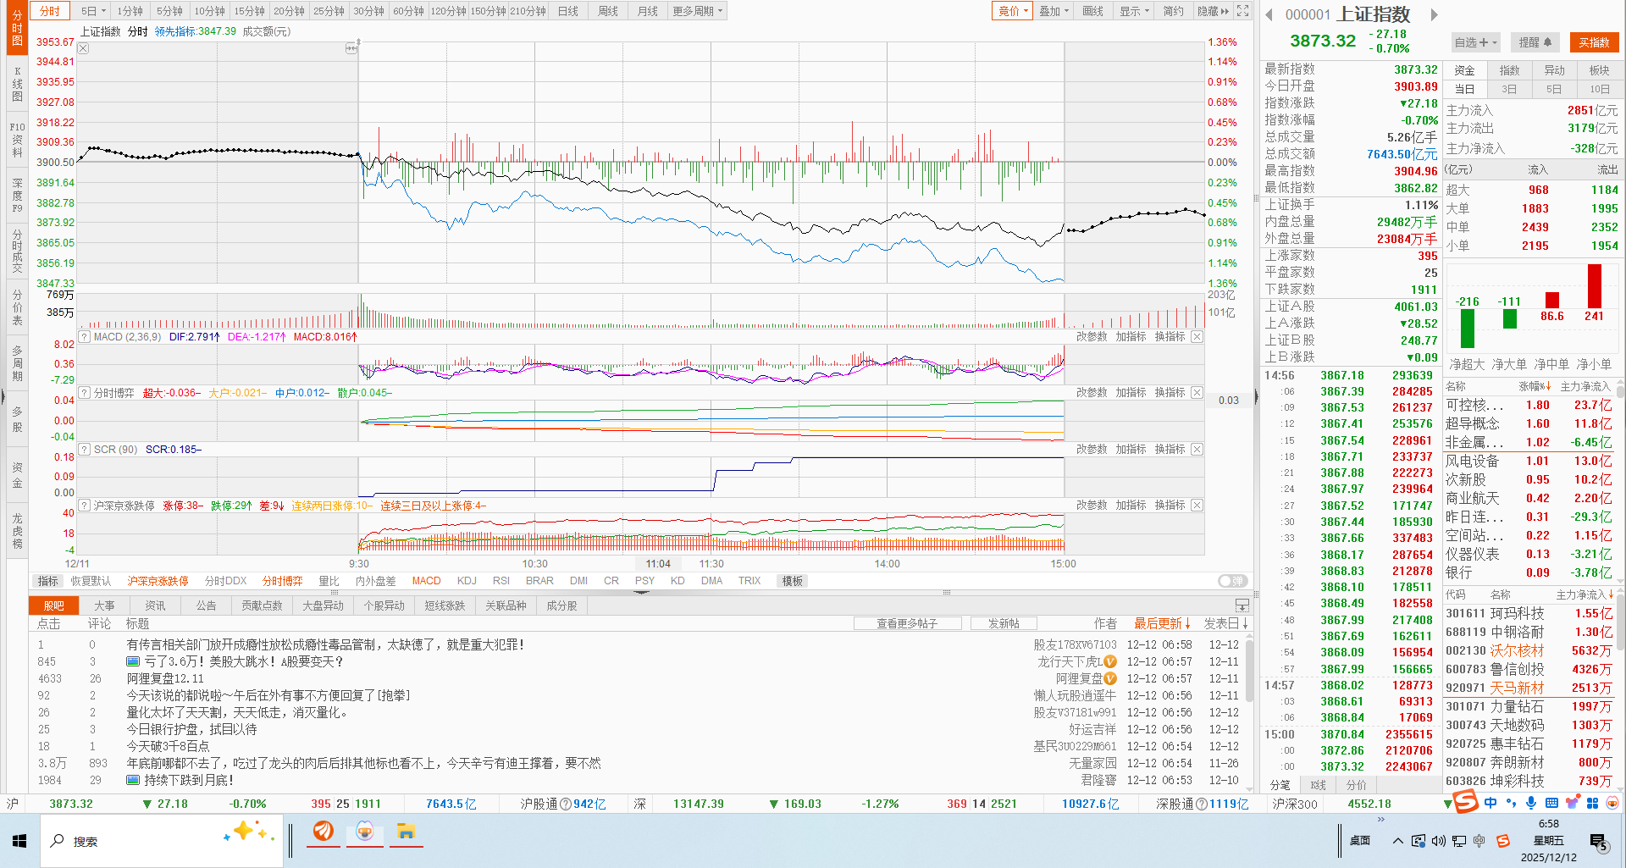Select the 公告 announcements tab
Screen dimensions: 1626x868
[x=206, y=605]
